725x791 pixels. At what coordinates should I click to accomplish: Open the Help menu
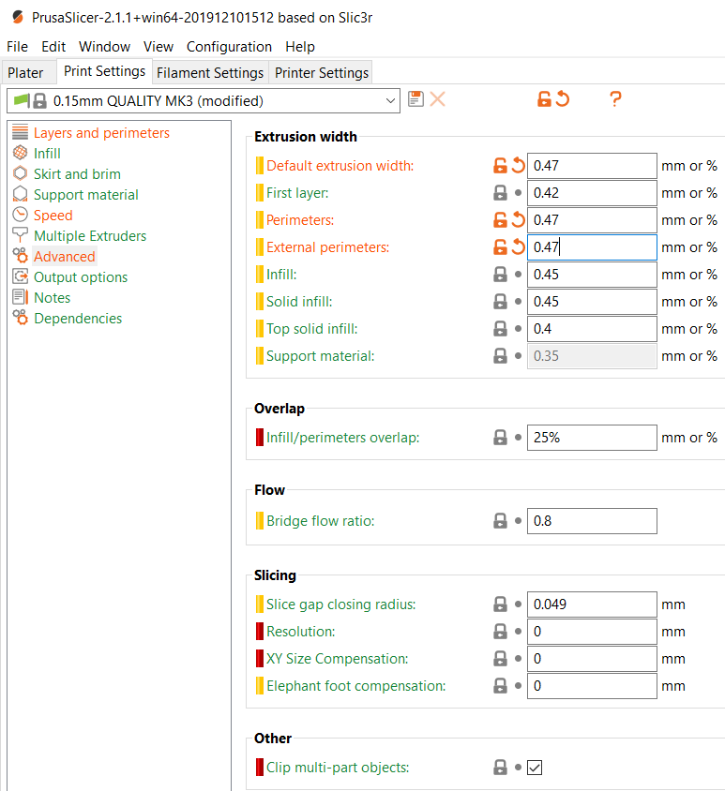point(300,47)
